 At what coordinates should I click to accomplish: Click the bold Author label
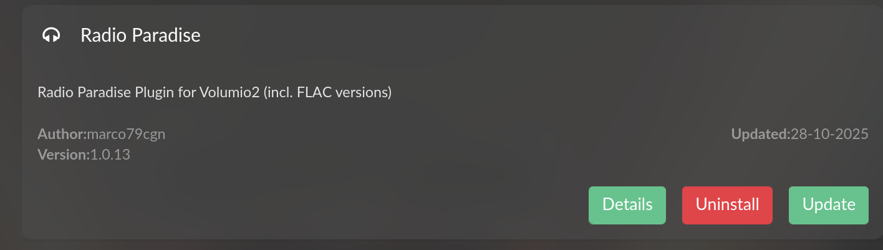coord(62,134)
